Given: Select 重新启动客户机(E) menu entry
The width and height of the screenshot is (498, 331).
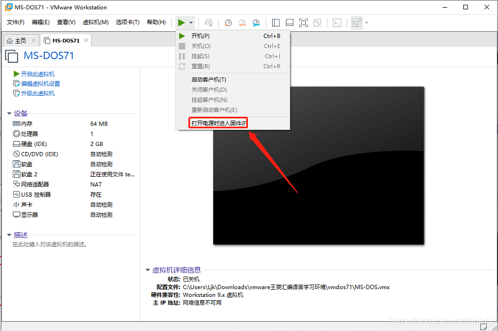Looking at the screenshot, I should (233, 110).
